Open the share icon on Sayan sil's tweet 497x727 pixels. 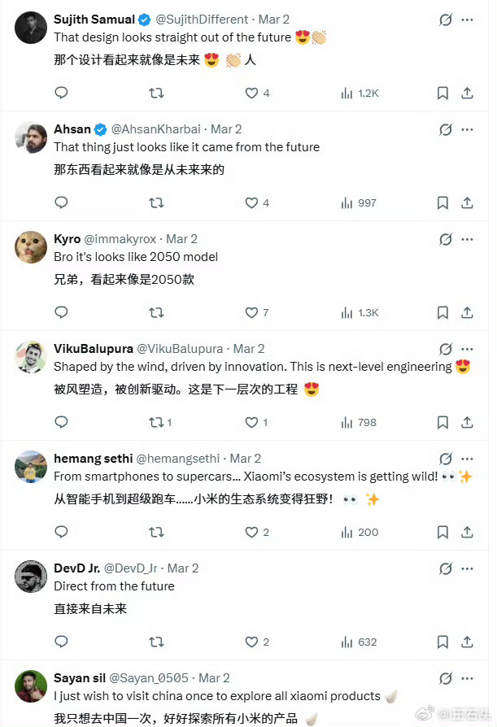[468, 723]
